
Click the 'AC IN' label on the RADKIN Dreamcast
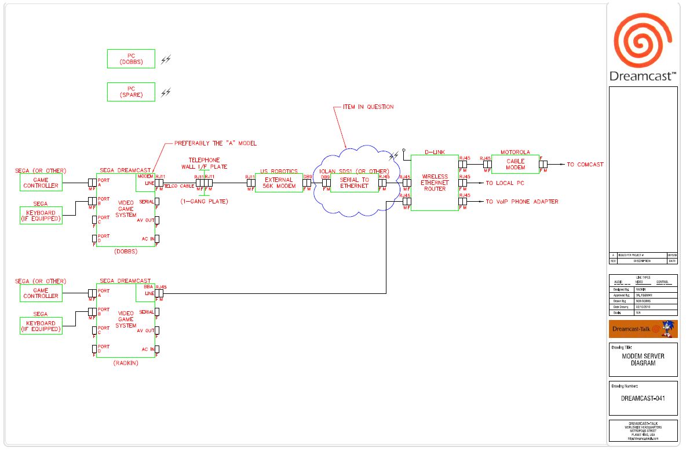pos(148,349)
